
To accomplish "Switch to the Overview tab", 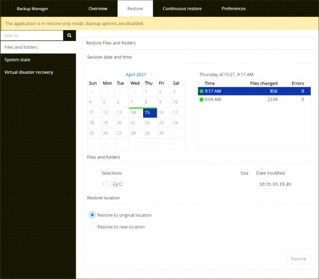I will point(98,9).
